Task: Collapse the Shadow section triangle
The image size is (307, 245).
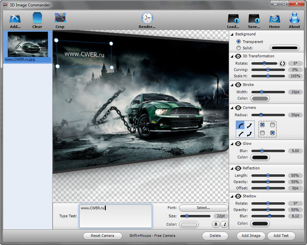Action: 232,196
